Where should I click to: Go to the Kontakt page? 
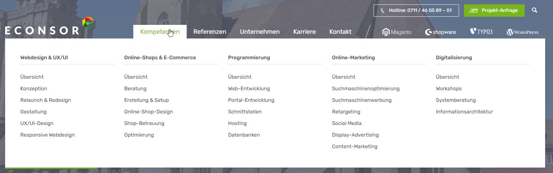point(340,32)
